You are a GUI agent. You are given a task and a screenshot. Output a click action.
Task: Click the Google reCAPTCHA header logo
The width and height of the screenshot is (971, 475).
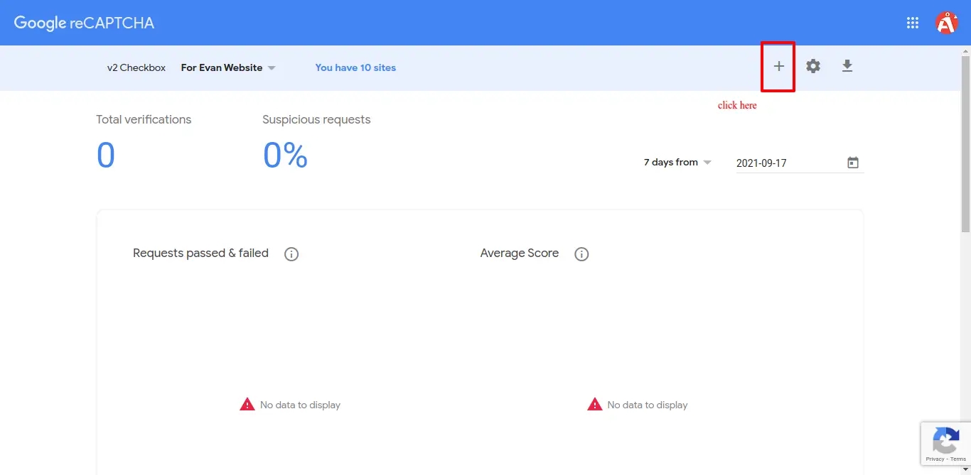[x=84, y=23]
